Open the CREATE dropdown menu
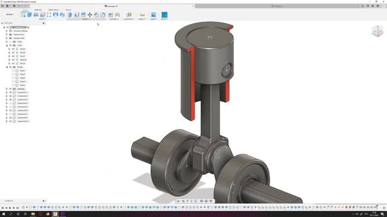 pos(42,19)
